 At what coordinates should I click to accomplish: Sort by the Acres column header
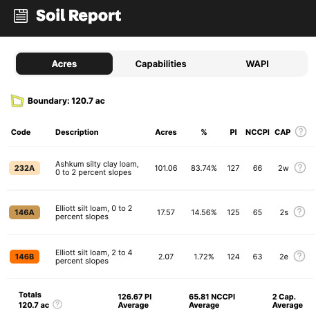pos(166,132)
